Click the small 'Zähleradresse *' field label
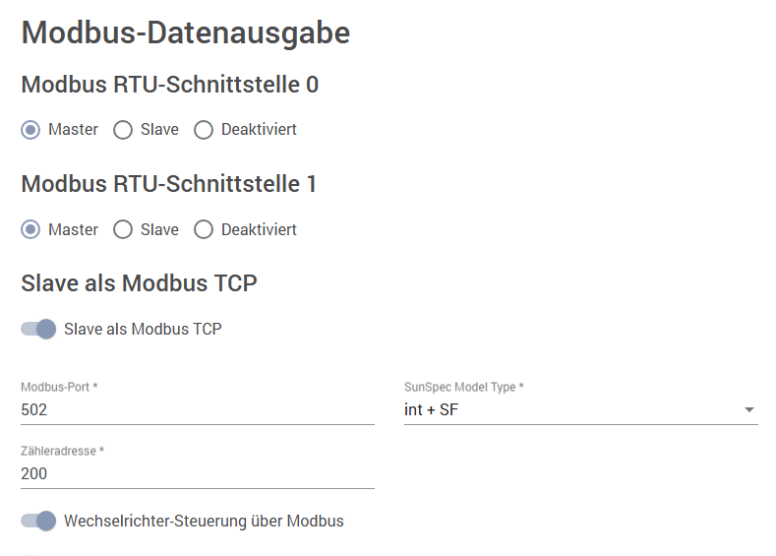 (x=62, y=452)
